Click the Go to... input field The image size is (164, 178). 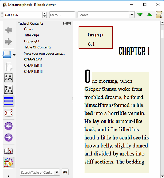62,15
